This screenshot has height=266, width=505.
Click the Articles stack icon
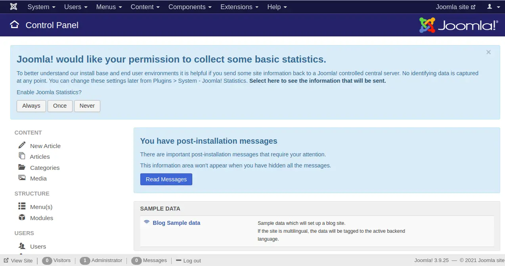click(x=22, y=156)
